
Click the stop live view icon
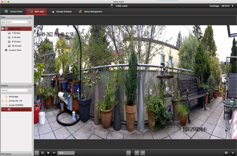(x=48, y=153)
